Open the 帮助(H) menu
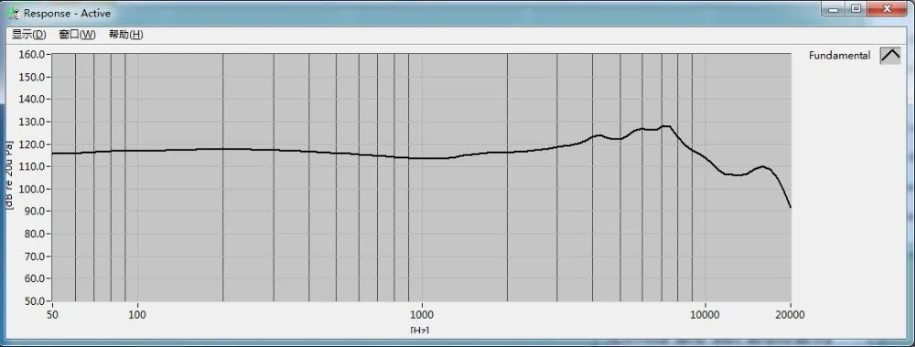 (126, 35)
